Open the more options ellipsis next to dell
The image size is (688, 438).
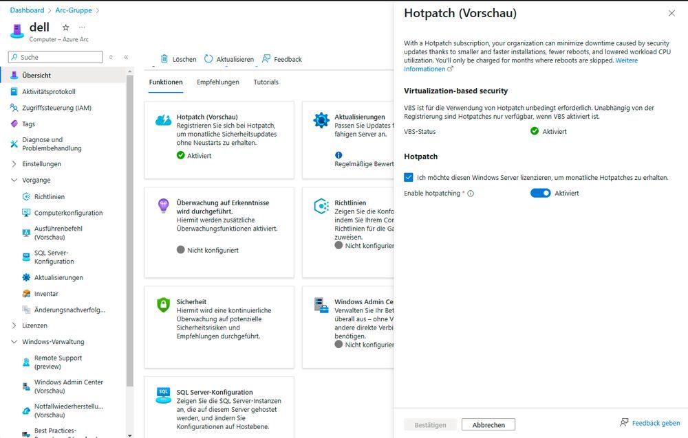pos(82,27)
